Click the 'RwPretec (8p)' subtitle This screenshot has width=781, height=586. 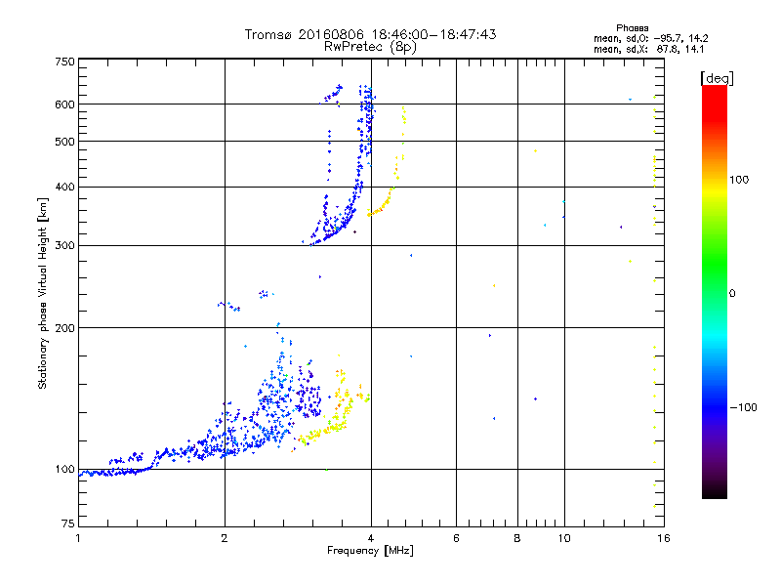370,47
